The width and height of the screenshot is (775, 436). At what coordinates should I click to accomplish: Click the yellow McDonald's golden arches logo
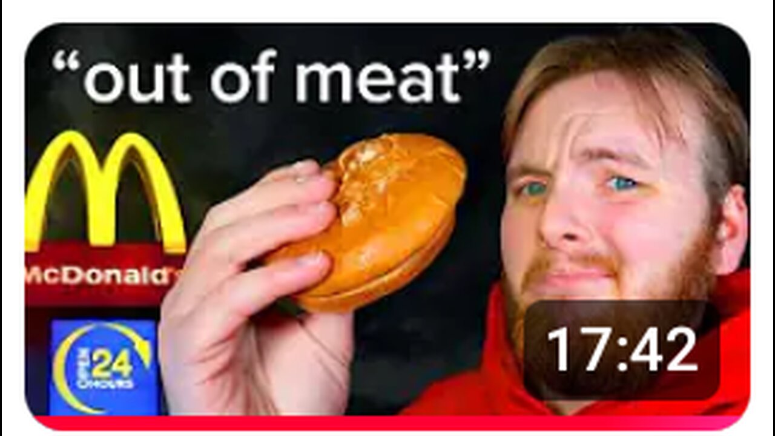105,191
